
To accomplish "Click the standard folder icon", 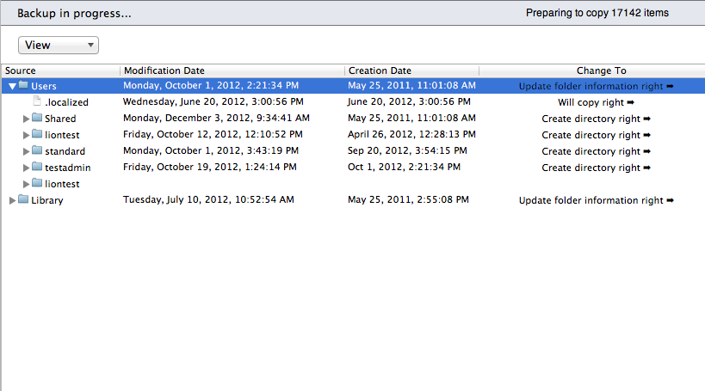I will 37,150.
